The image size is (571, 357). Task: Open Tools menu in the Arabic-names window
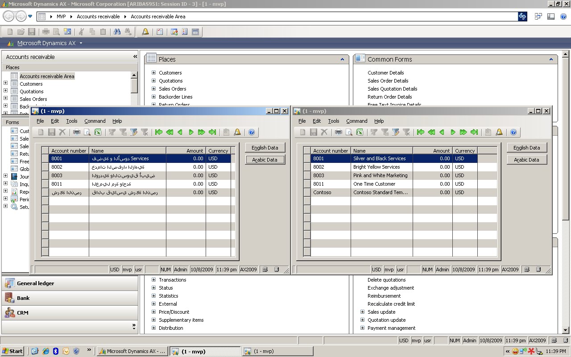[x=72, y=121]
